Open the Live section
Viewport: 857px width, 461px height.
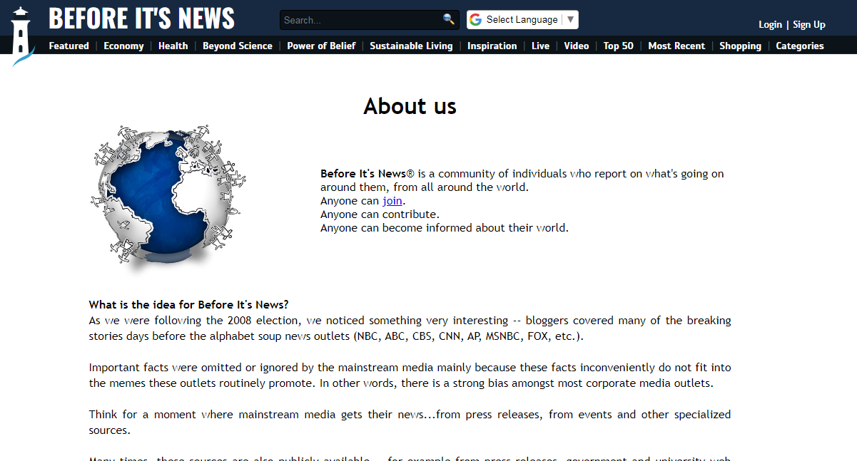[x=540, y=46]
